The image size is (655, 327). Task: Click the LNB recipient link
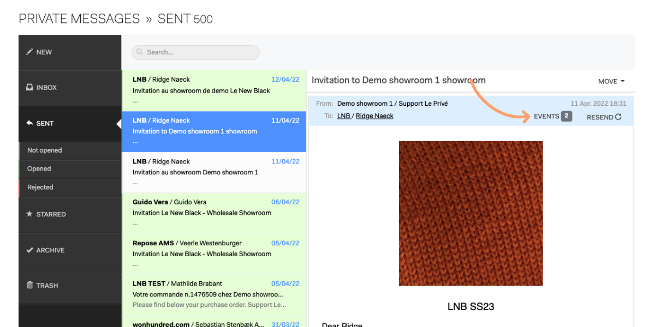coord(344,116)
